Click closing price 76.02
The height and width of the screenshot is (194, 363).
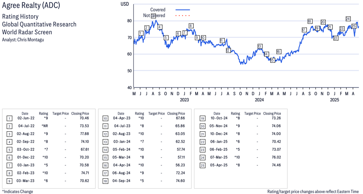point(276,157)
